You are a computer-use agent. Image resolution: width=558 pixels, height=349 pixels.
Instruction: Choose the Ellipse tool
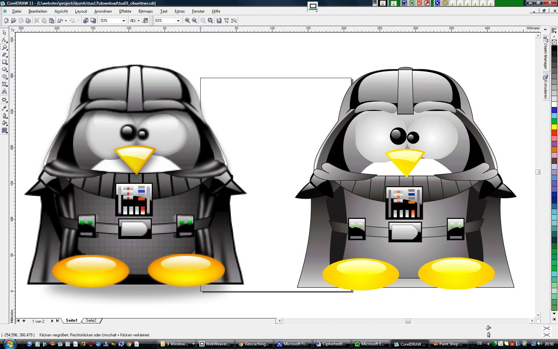point(5,69)
